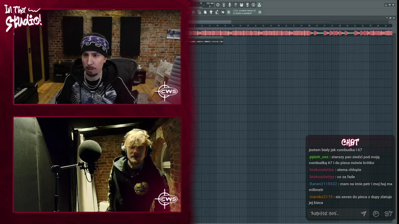Click the playlist scroll up arrow

(x=394, y=26)
